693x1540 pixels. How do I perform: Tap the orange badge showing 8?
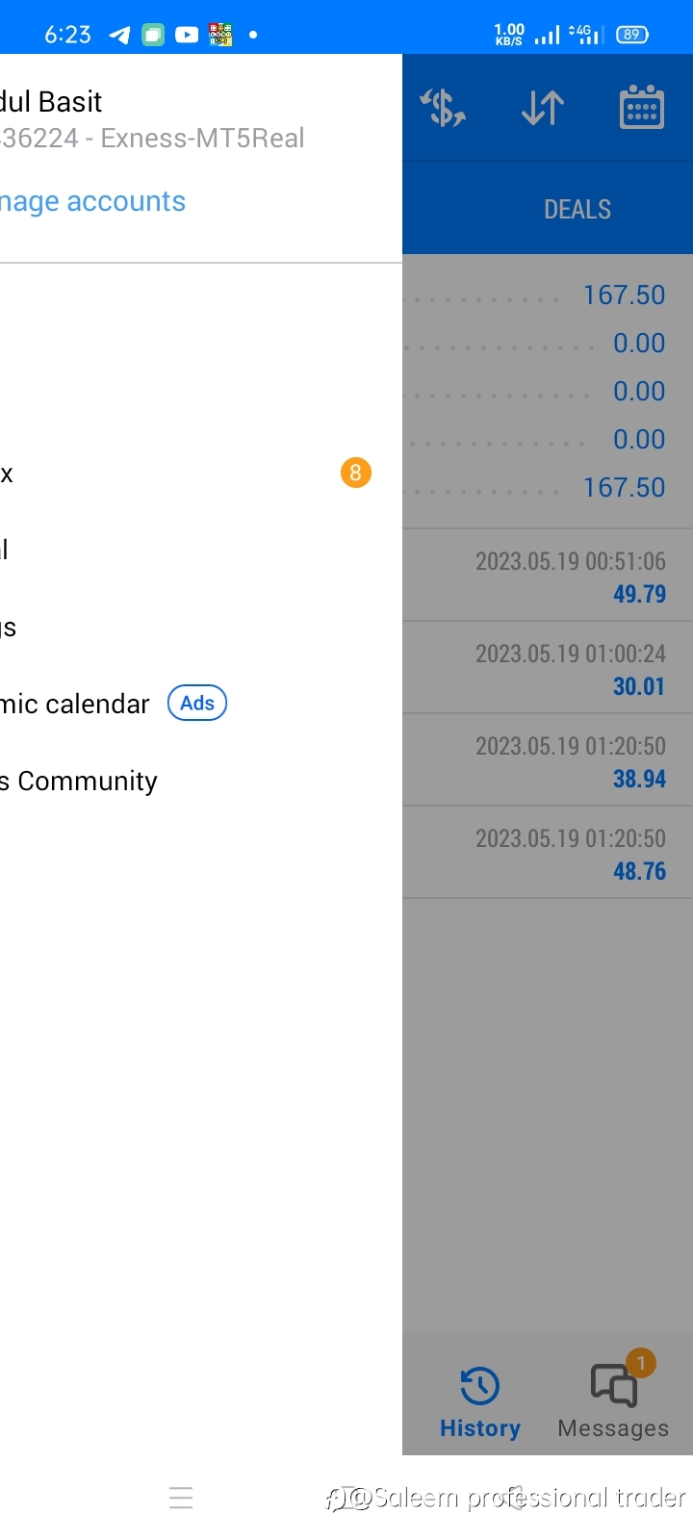point(355,473)
